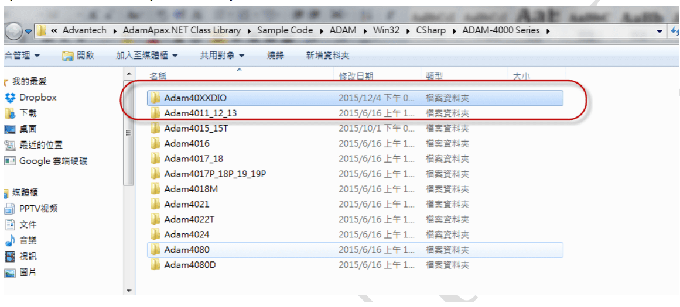This screenshot has width=680, height=307.
Task: Open Google 雲端硬碟 in the sidebar
Action: (46, 161)
